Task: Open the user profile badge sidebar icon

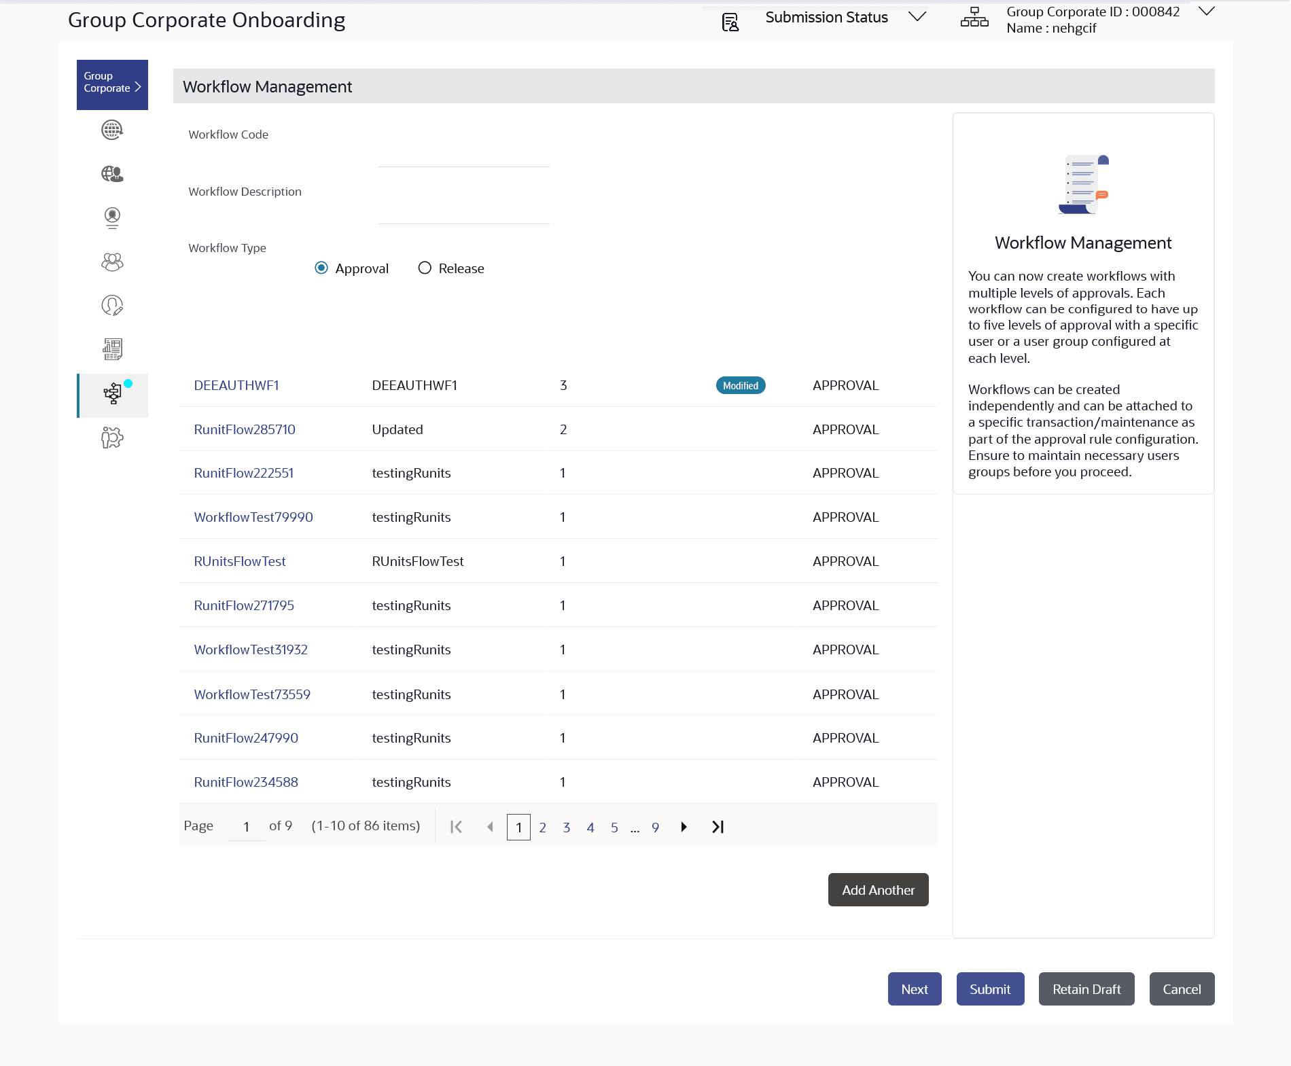Action: point(112,218)
